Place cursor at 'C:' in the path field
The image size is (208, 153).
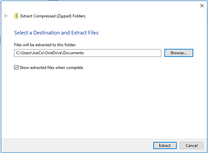pos(18,53)
